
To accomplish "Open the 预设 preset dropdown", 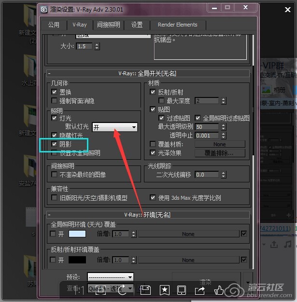I will coord(110,277).
